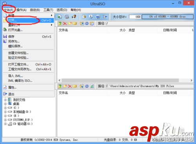Expand the (C:) drive node
Image resolution: width=196 pixels, height=144 pixels.
[x=5, y=108]
